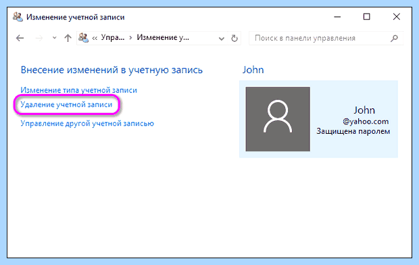Click the 'Изменение у...' breadcrumb segment
This screenshot has width=419, height=265.
(x=163, y=38)
